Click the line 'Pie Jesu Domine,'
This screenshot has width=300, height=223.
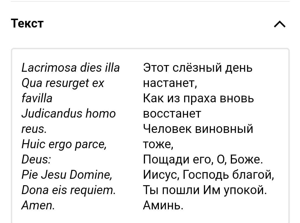(67, 175)
